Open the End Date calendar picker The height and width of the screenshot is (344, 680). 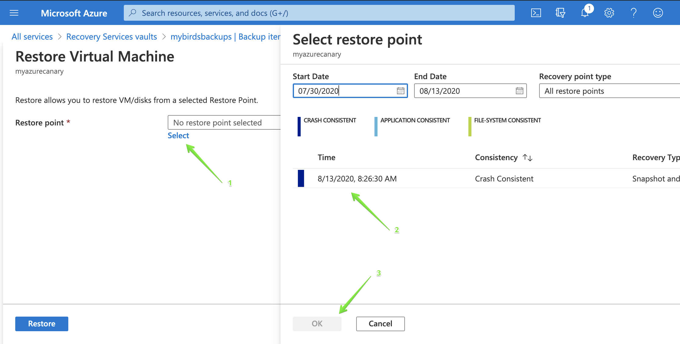(519, 91)
